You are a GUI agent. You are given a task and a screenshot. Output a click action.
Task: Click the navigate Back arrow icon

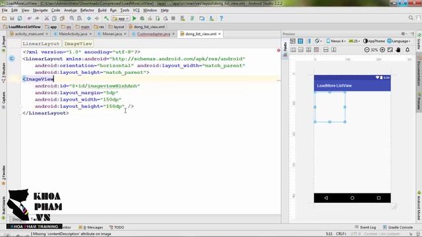89,18
